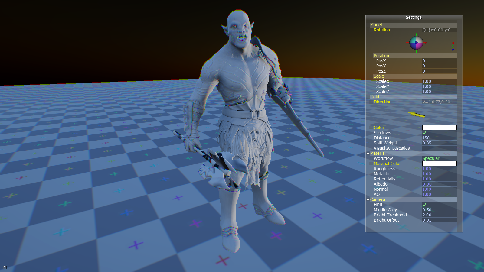
Task: Click the Roughness value field
Action: click(439, 169)
